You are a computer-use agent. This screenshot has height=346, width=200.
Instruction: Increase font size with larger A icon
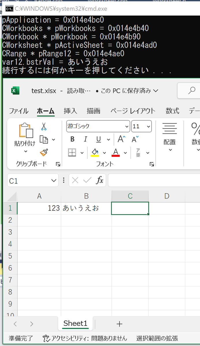121,139
